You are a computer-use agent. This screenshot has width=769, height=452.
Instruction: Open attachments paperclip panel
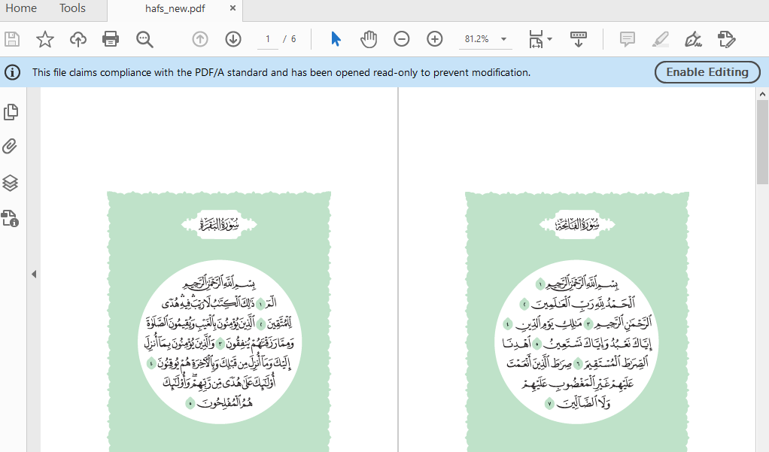pyautogui.click(x=10, y=147)
